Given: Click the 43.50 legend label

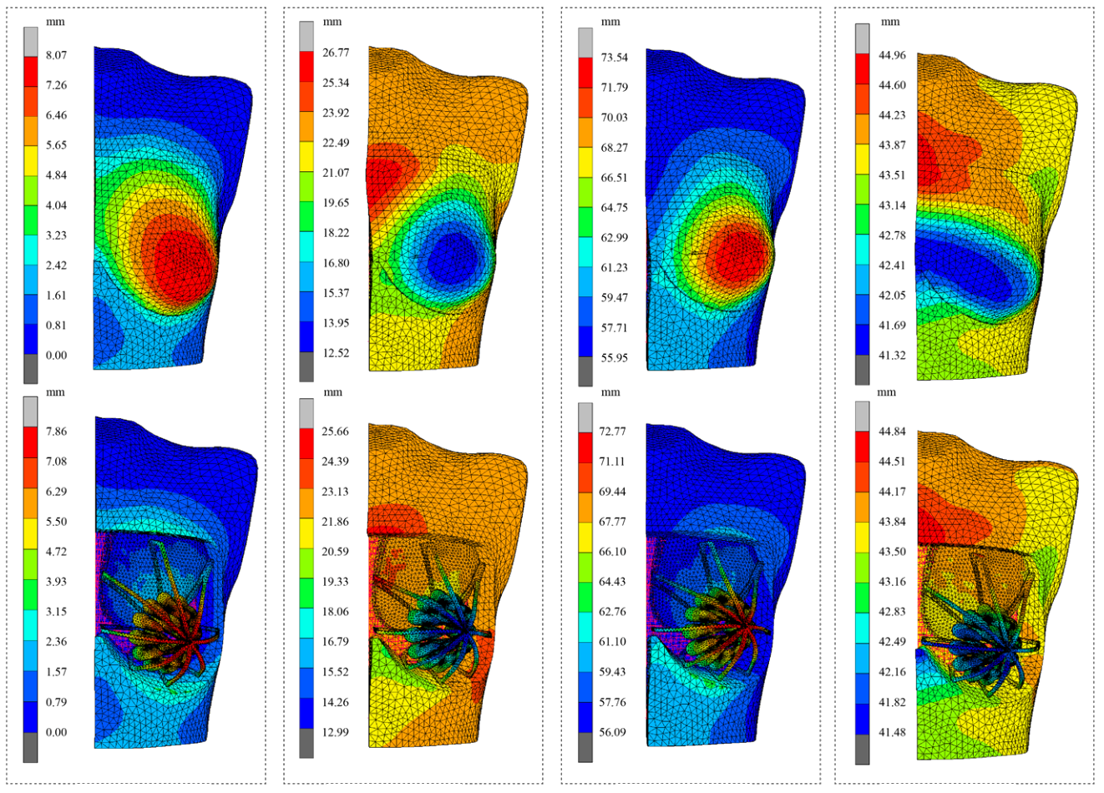Looking at the screenshot, I should (894, 552).
